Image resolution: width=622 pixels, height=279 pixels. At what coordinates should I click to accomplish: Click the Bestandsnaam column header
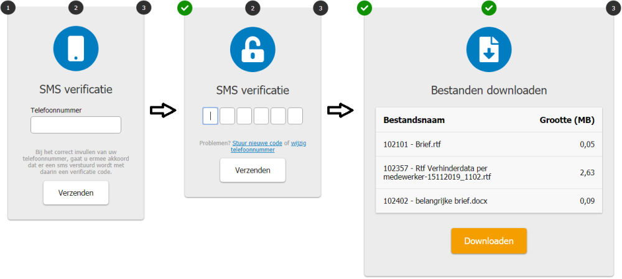[414, 120]
